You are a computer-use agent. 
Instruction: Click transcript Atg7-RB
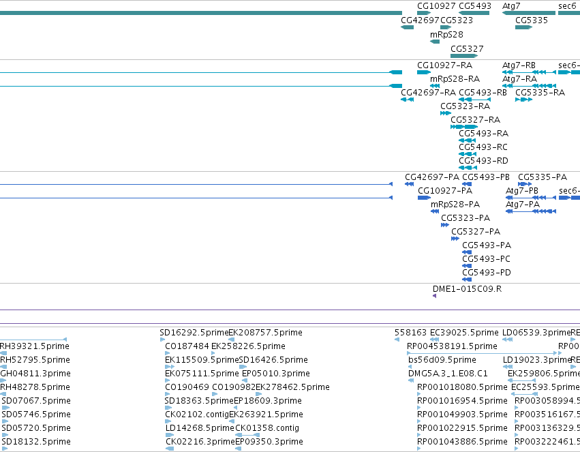click(529, 72)
